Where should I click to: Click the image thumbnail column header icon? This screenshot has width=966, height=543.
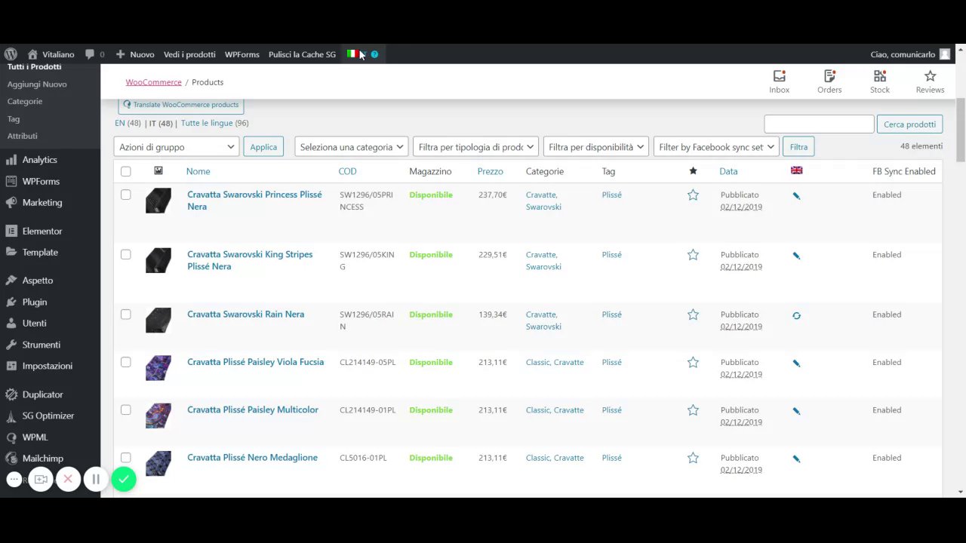point(158,171)
